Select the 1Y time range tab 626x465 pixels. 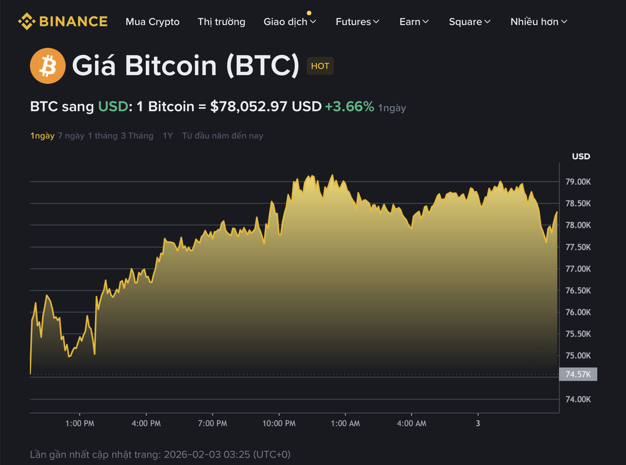168,136
